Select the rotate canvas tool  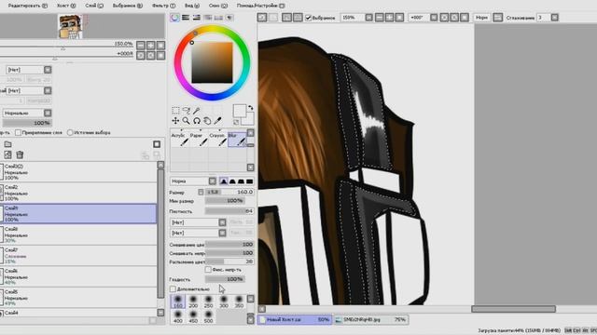point(197,121)
